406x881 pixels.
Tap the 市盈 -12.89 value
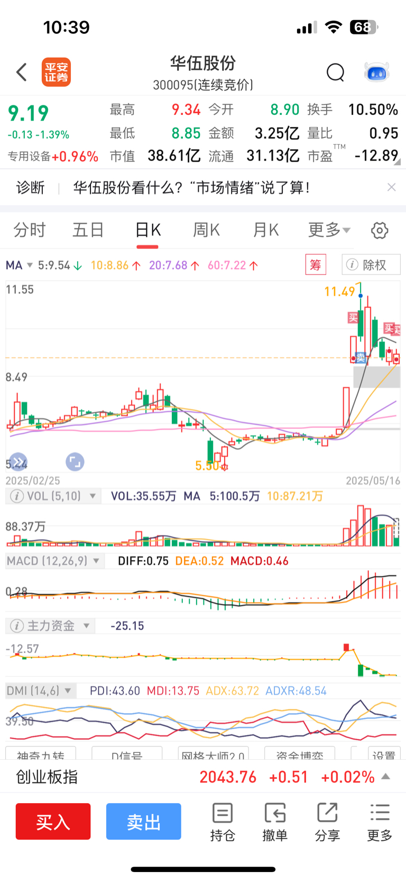click(x=376, y=155)
